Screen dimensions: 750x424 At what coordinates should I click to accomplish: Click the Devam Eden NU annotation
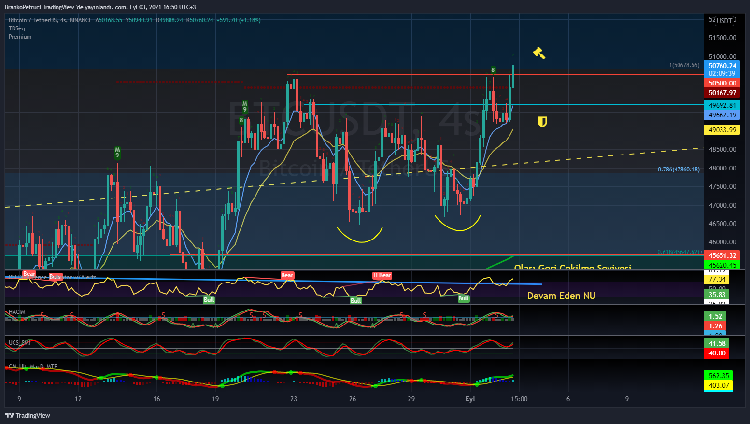click(561, 296)
